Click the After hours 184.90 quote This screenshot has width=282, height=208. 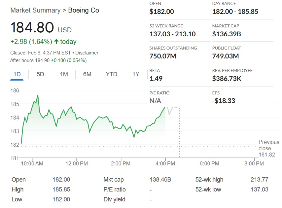pyautogui.click(x=48, y=60)
